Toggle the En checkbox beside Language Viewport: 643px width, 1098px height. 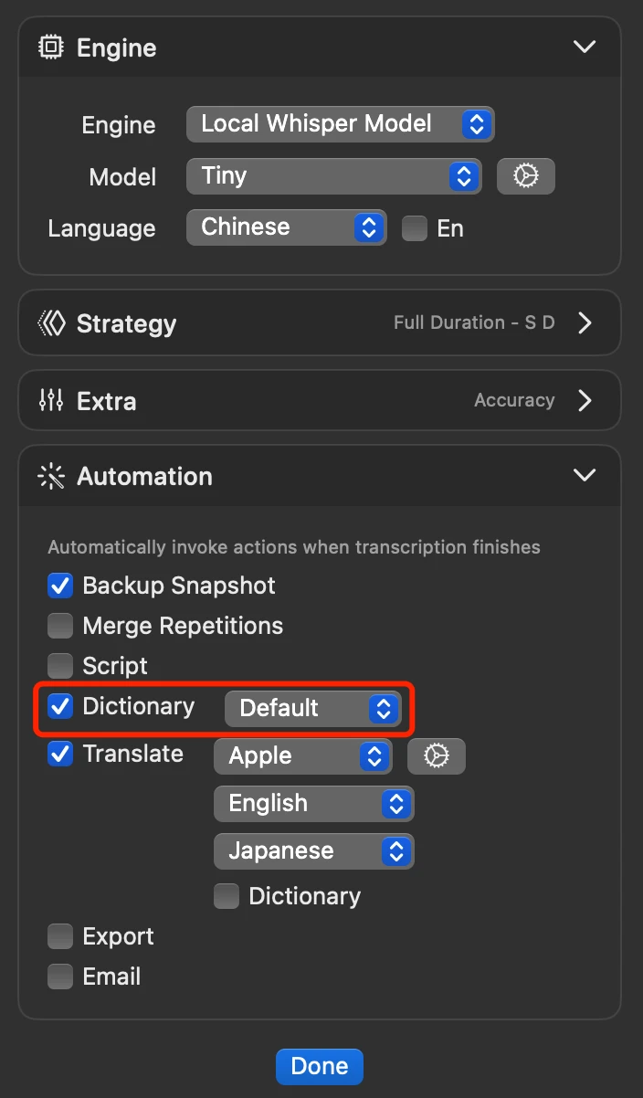click(415, 227)
